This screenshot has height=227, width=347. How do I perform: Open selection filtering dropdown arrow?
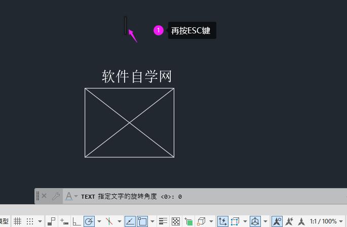pos(245,221)
